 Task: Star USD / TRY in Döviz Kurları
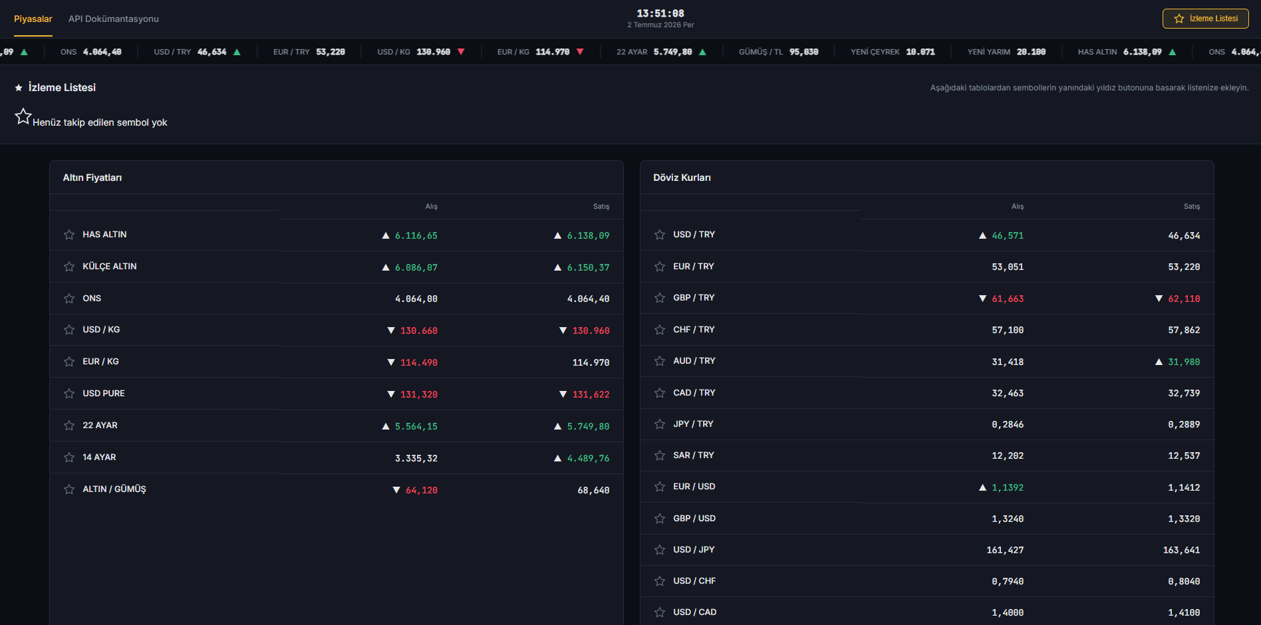coord(660,235)
